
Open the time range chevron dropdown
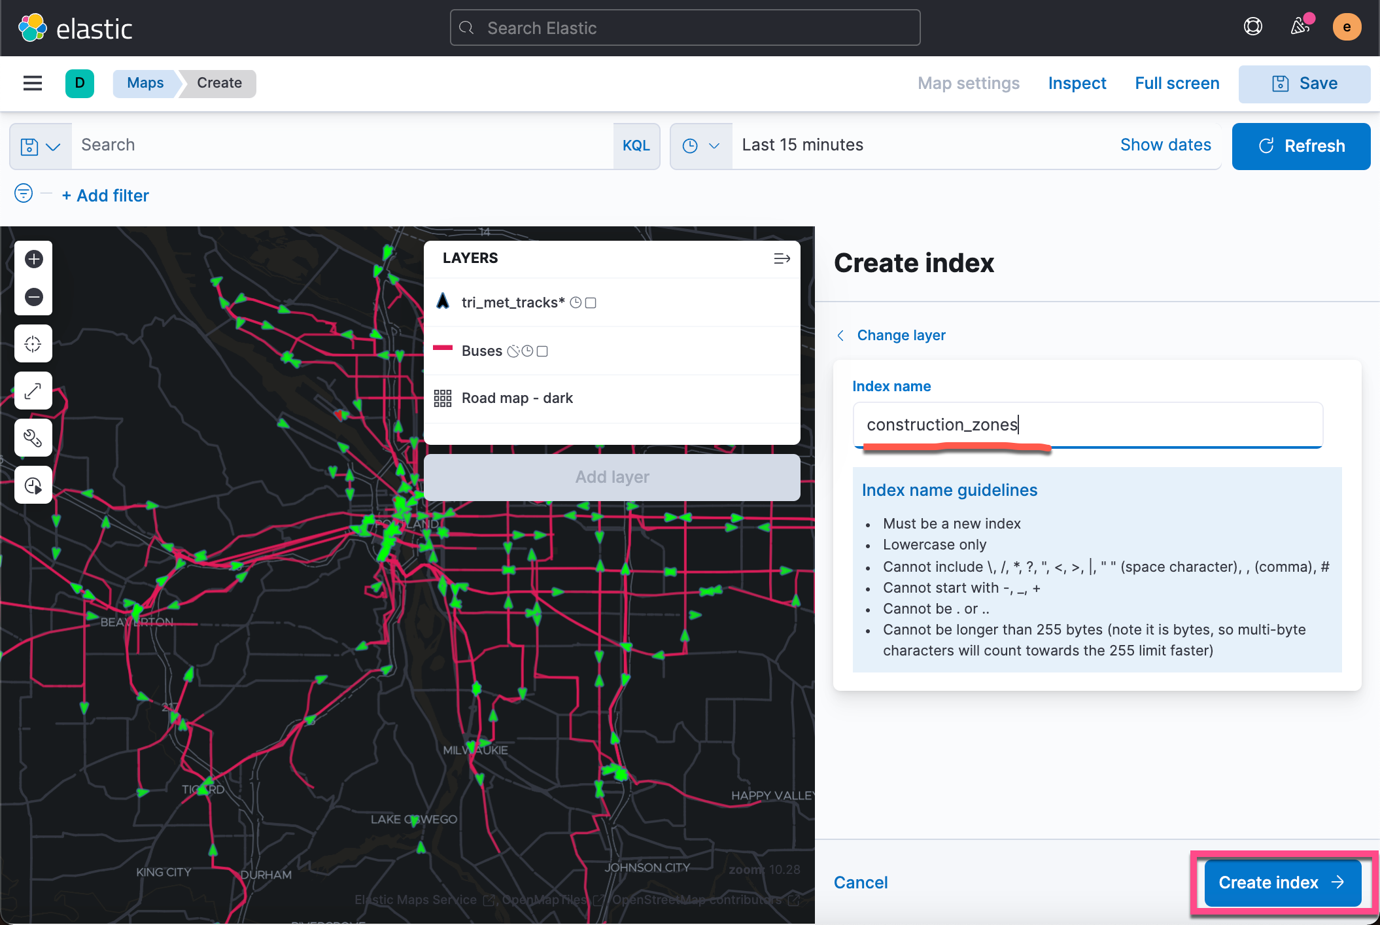[x=715, y=146]
